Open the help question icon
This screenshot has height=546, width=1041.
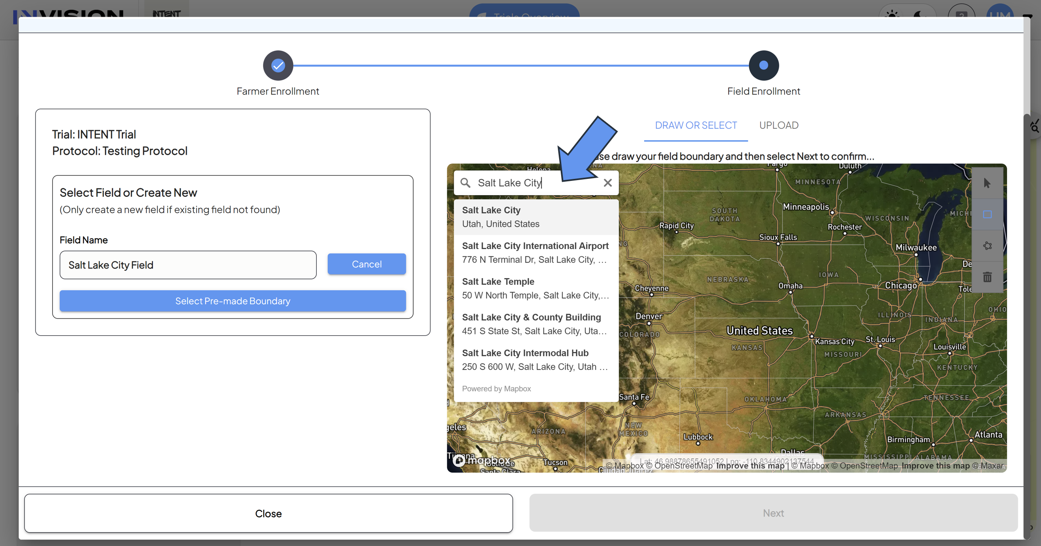tap(961, 12)
